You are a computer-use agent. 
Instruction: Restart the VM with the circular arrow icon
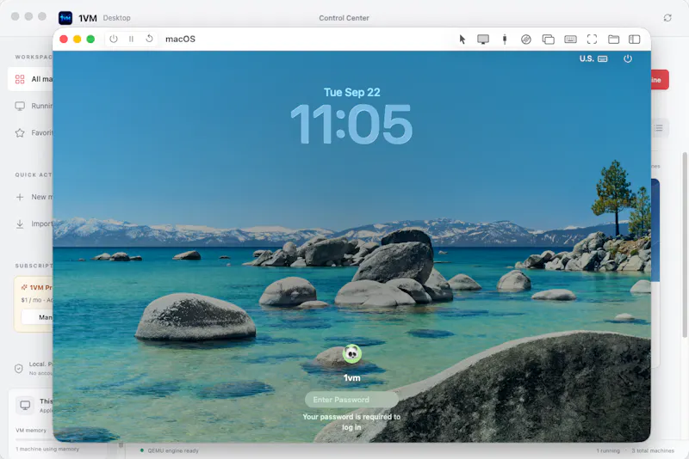[x=149, y=39]
